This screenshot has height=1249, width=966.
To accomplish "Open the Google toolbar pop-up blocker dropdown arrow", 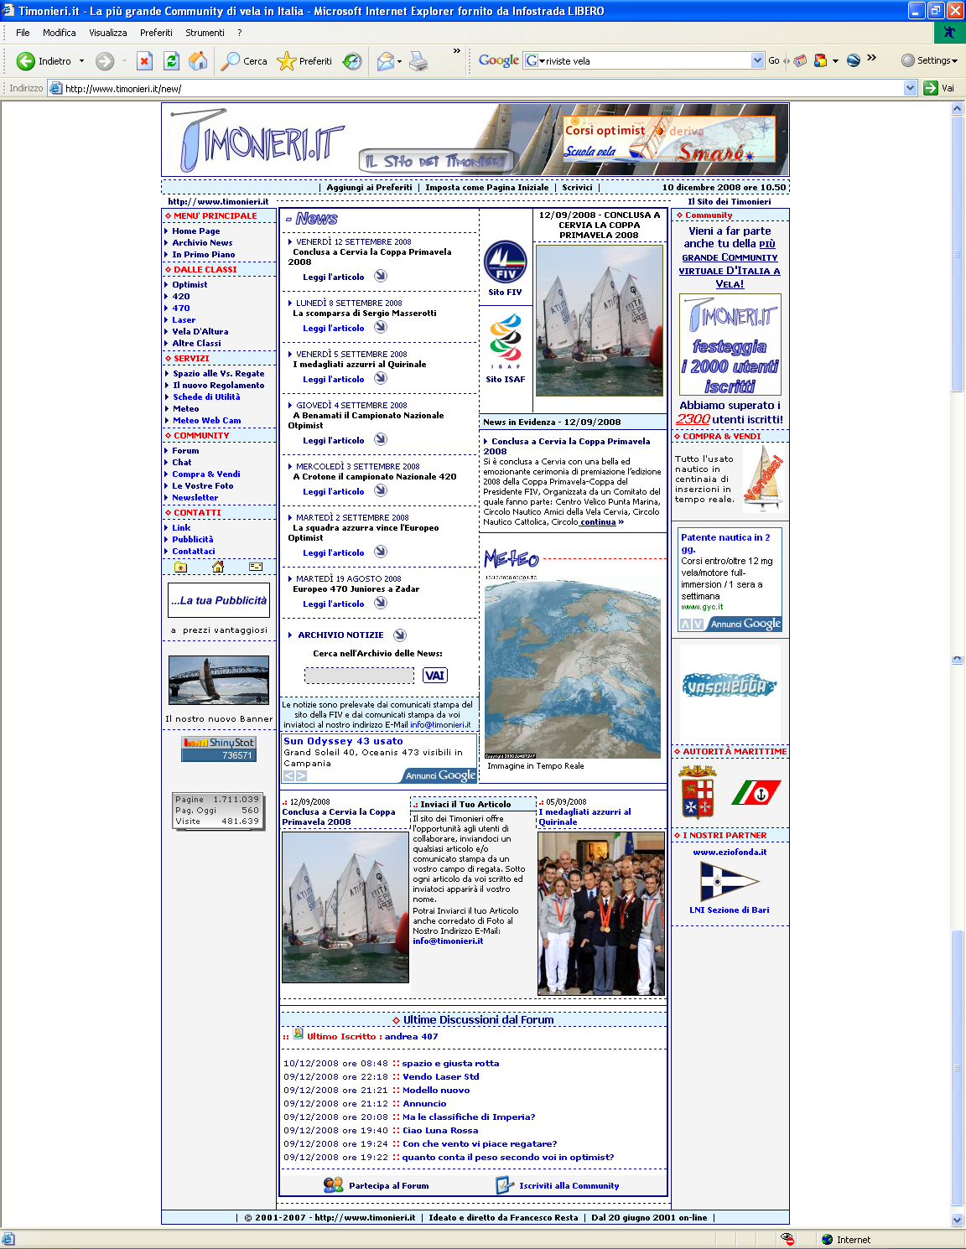I will coord(835,60).
